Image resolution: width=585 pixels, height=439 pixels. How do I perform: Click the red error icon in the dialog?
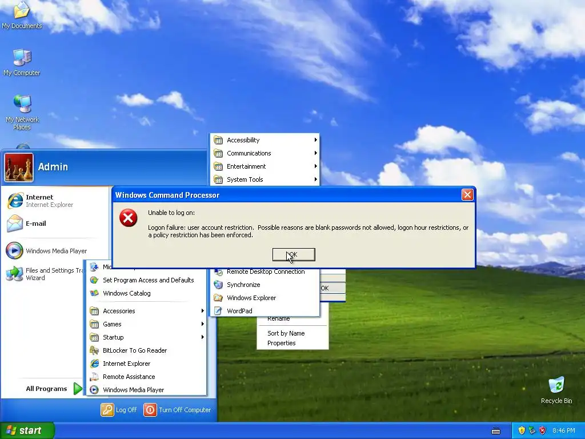[129, 218]
